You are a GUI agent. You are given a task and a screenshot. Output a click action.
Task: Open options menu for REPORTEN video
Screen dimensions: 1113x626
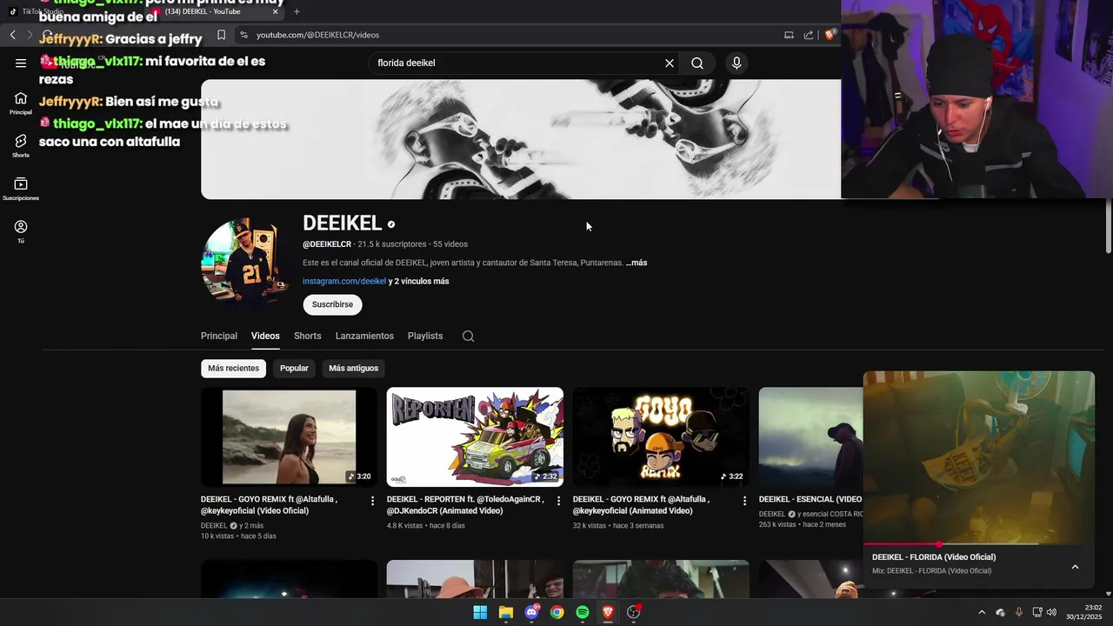(558, 501)
